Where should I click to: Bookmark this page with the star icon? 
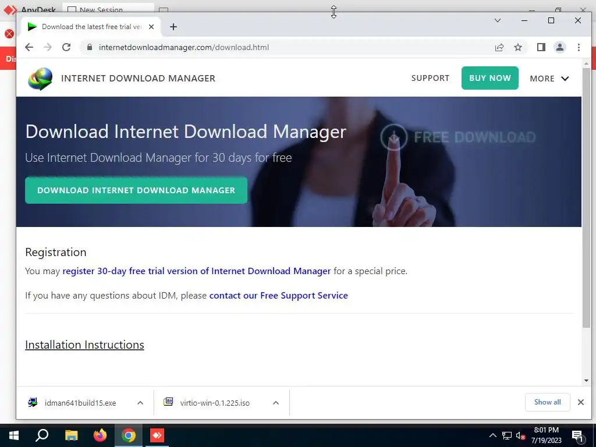click(517, 47)
